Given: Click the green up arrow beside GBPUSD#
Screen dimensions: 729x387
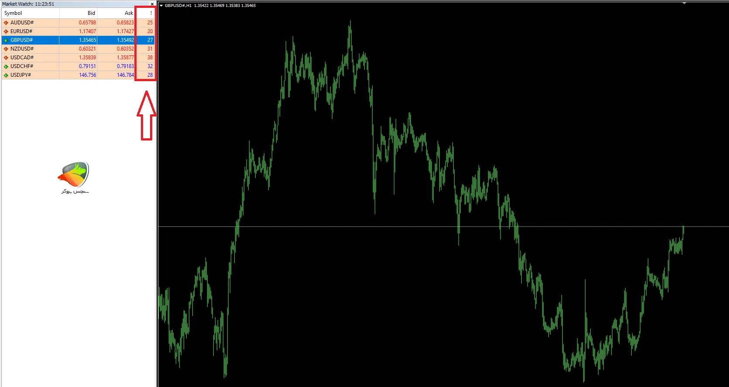Looking at the screenshot, I should [x=6, y=40].
